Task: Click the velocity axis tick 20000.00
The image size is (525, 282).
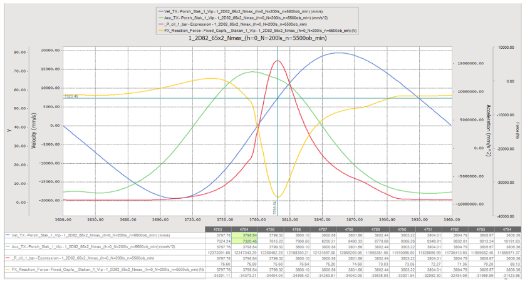Action: tap(51, 50)
